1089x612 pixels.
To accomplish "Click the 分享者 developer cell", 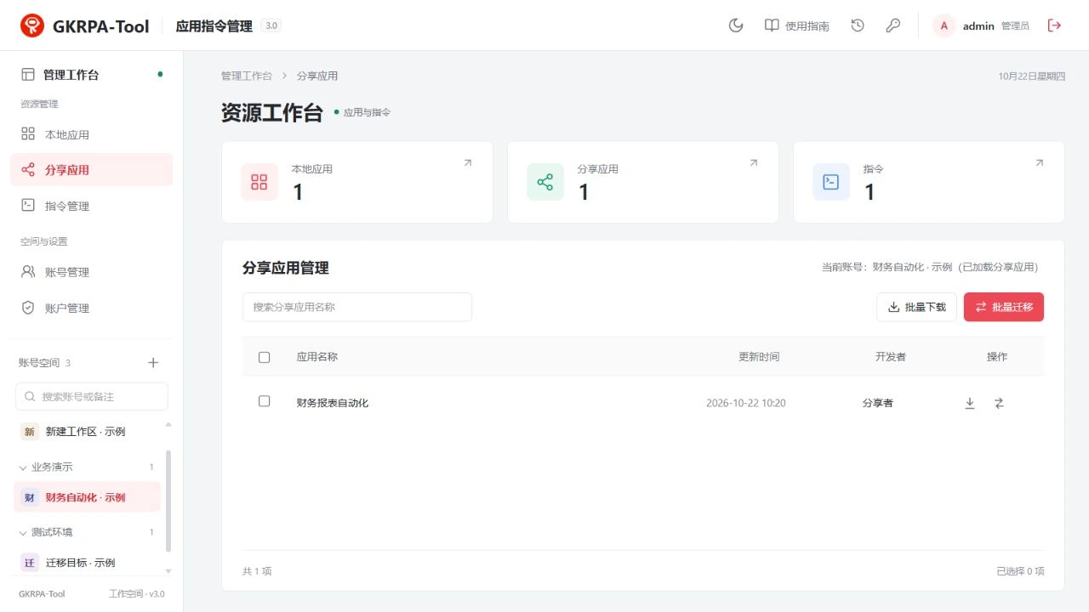I will coord(878,403).
